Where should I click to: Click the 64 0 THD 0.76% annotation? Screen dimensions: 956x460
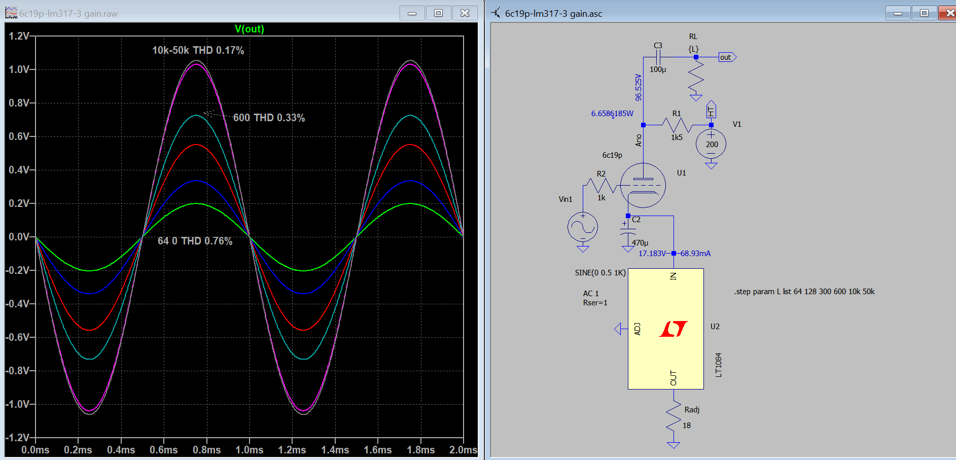pyautogui.click(x=195, y=241)
